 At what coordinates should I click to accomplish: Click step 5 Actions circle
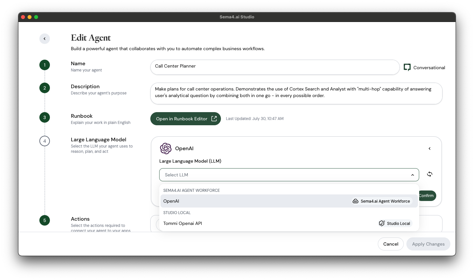pos(45,220)
